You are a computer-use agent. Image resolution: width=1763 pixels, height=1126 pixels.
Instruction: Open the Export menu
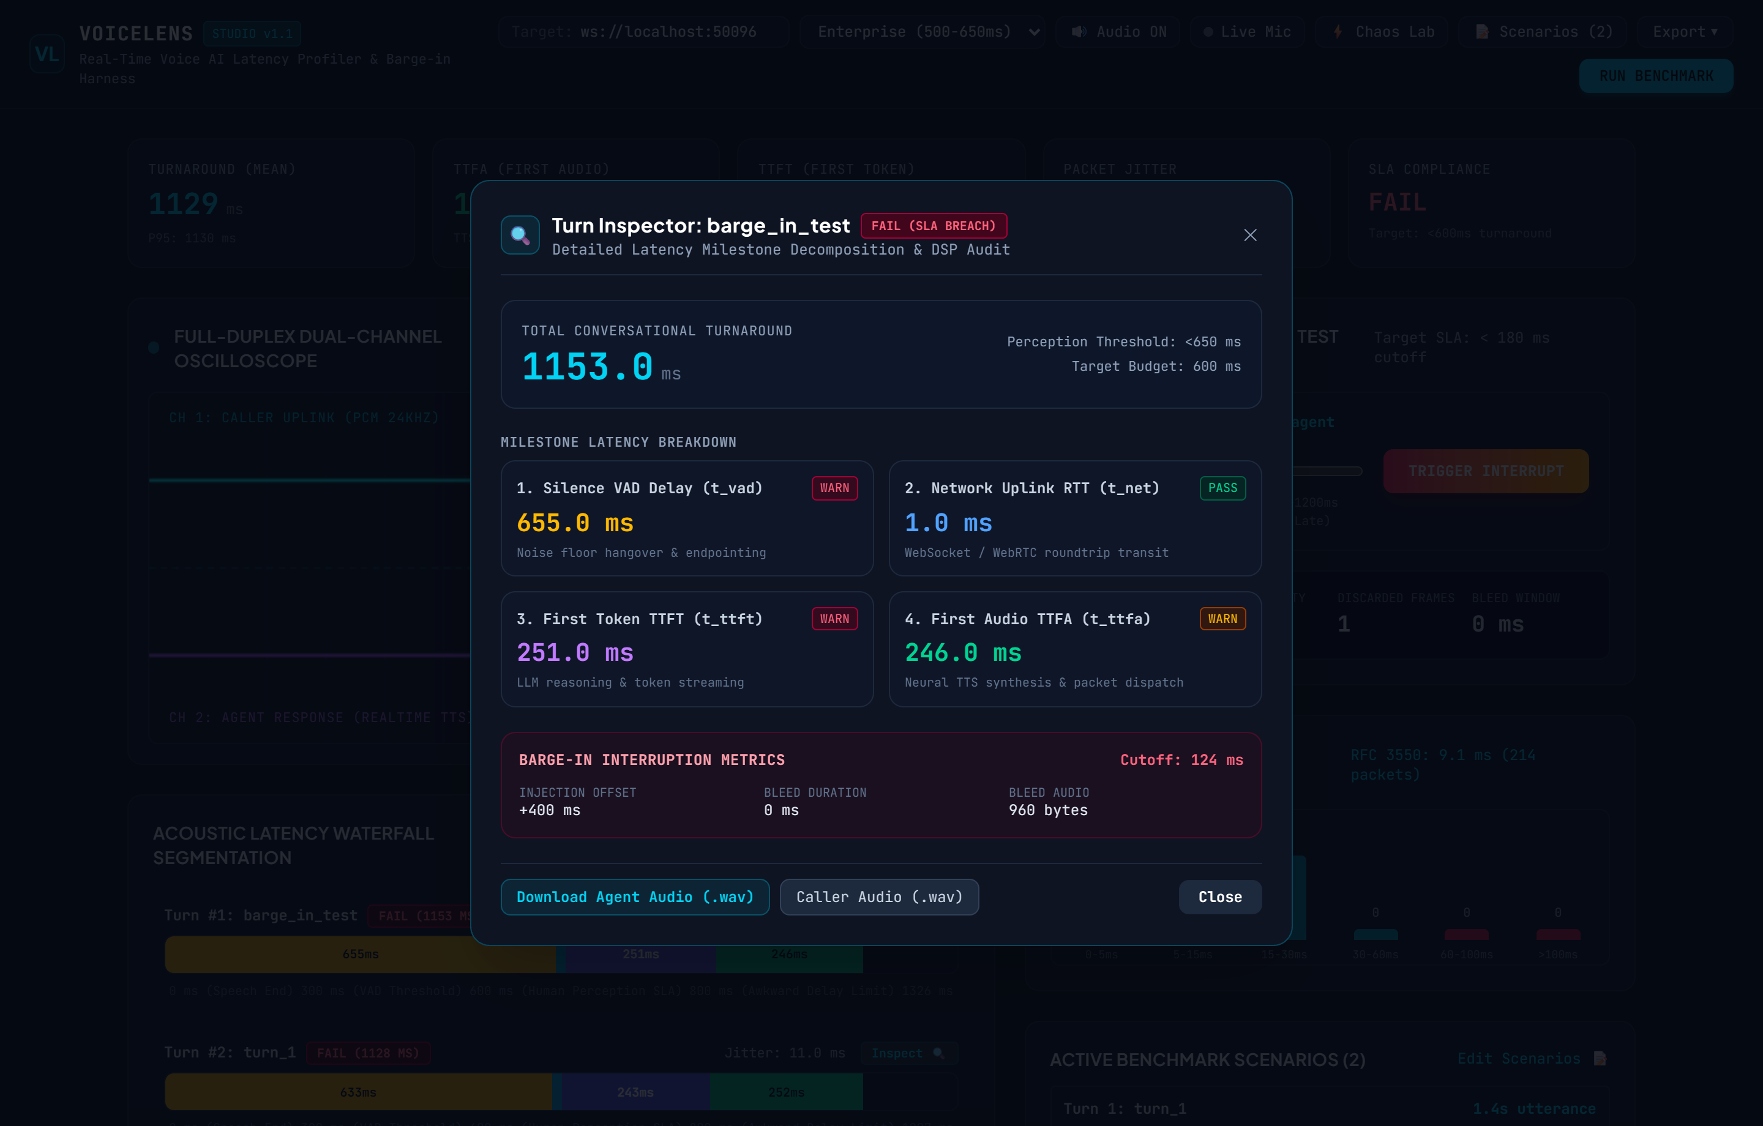point(1684,31)
